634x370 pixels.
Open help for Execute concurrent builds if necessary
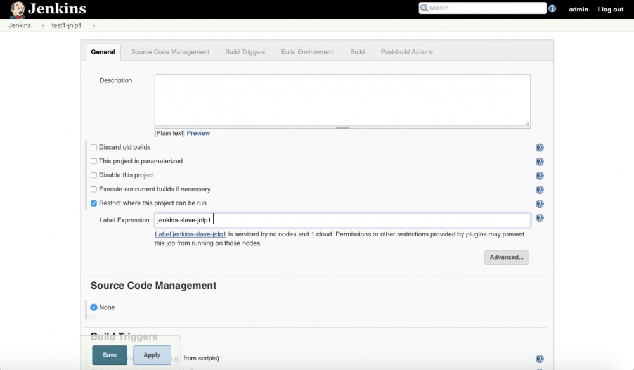point(540,189)
